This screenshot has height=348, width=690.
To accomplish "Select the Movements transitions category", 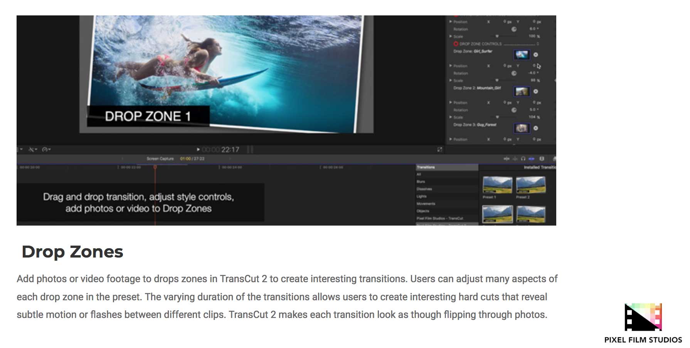I will coord(447,204).
